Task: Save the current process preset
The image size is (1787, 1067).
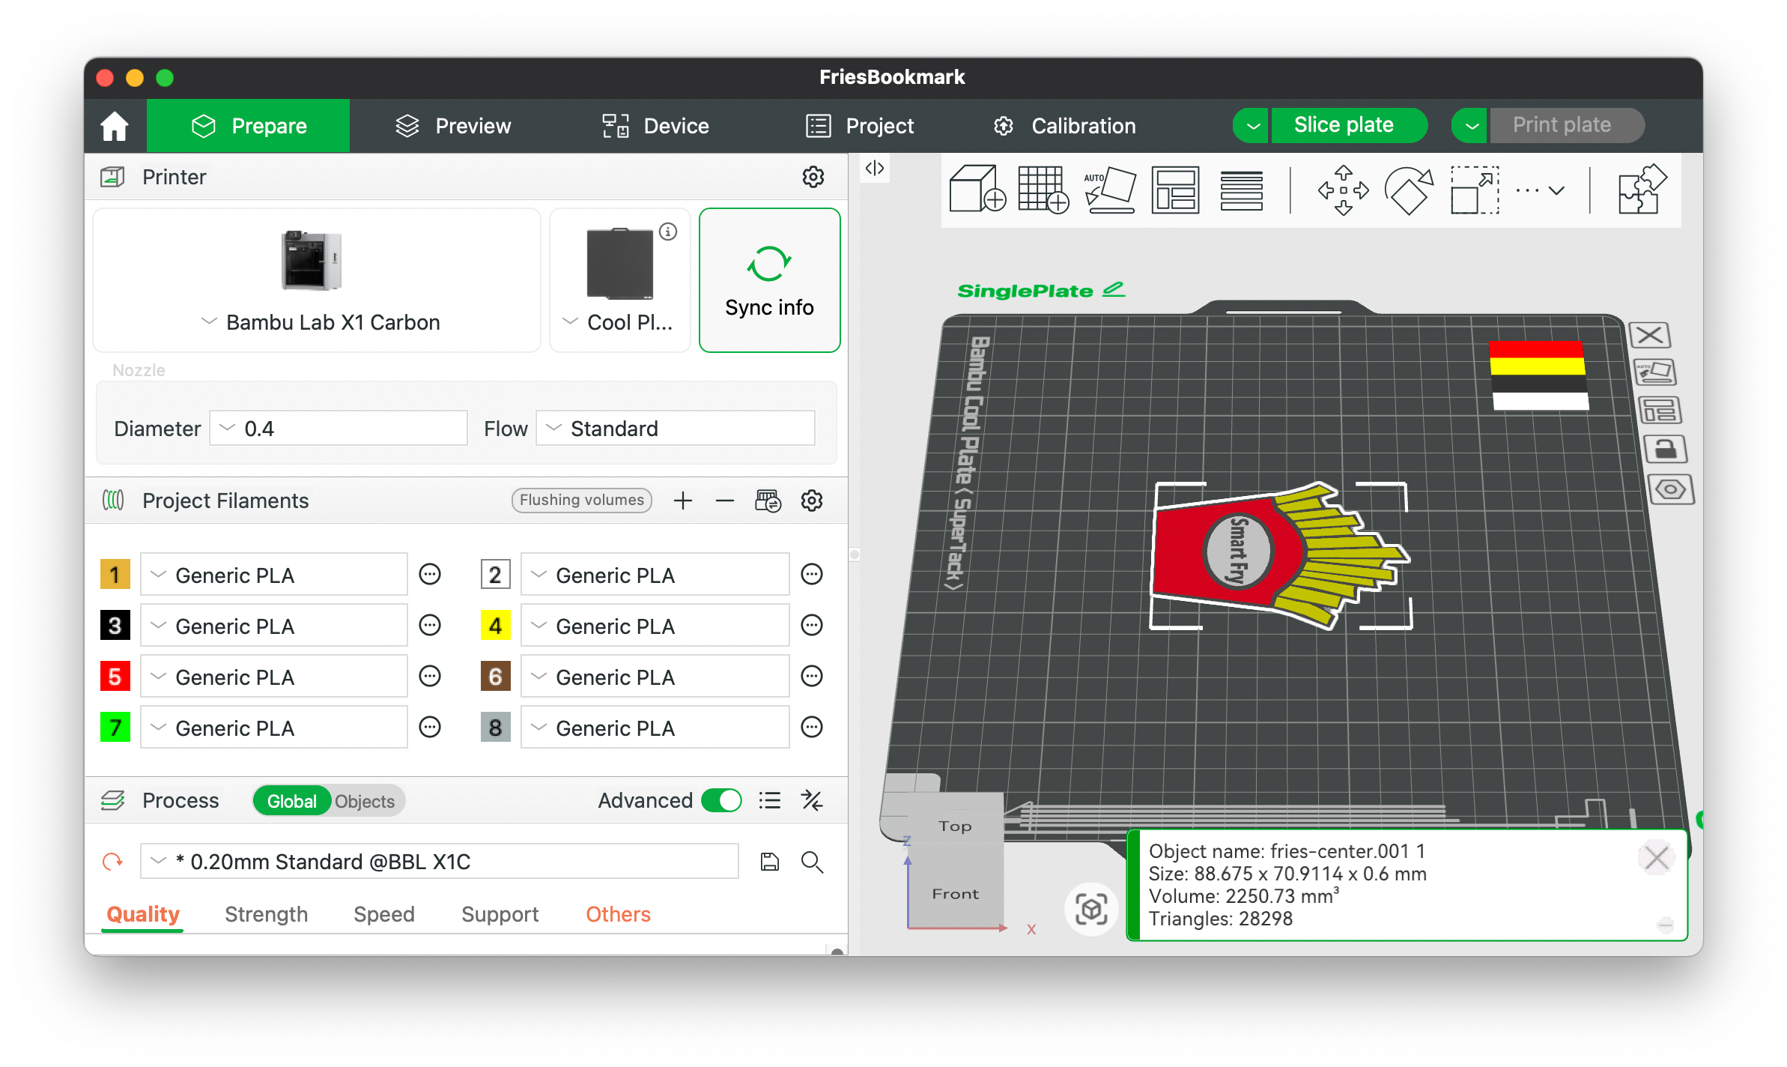Action: coord(769,862)
